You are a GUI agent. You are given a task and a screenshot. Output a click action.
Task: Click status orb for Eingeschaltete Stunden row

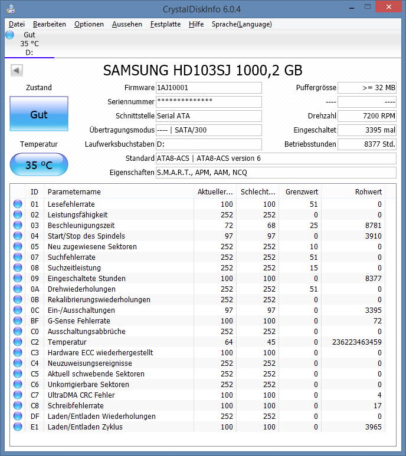(18, 278)
